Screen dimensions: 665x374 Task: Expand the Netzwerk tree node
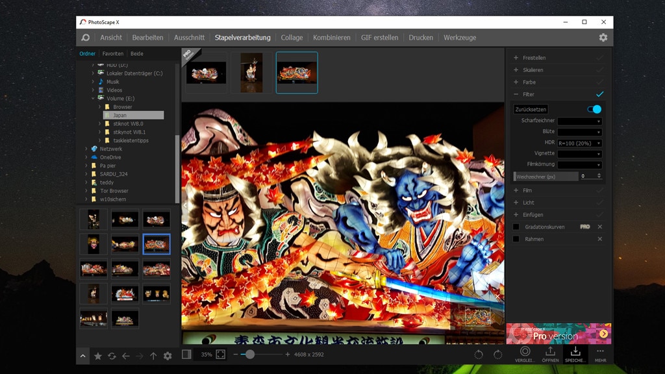point(86,149)
